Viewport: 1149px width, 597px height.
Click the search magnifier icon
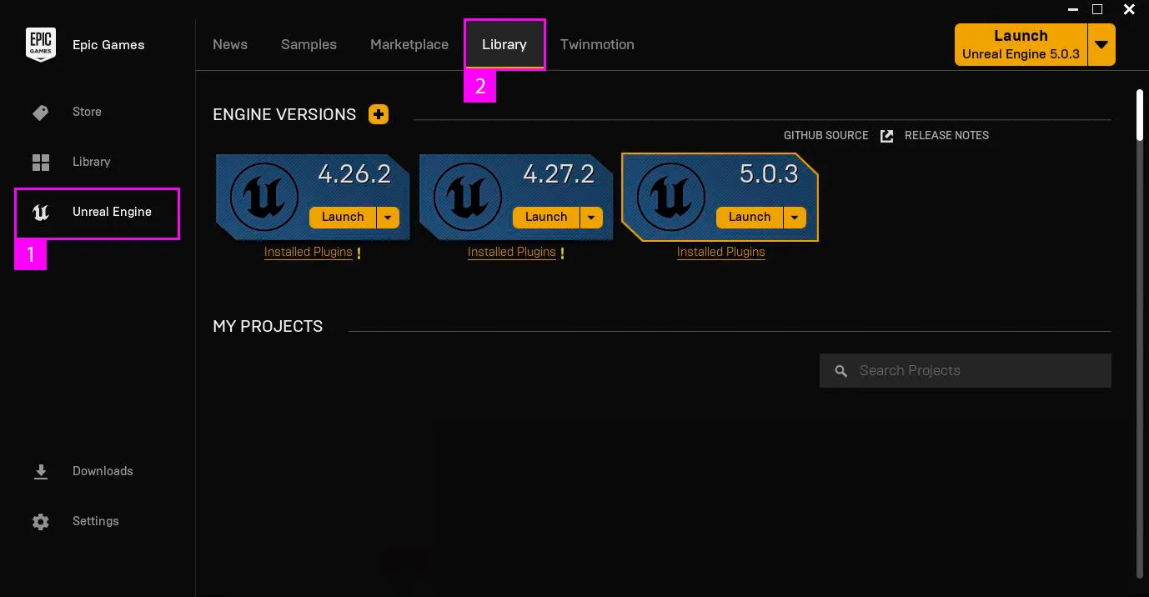click(841, 371)
